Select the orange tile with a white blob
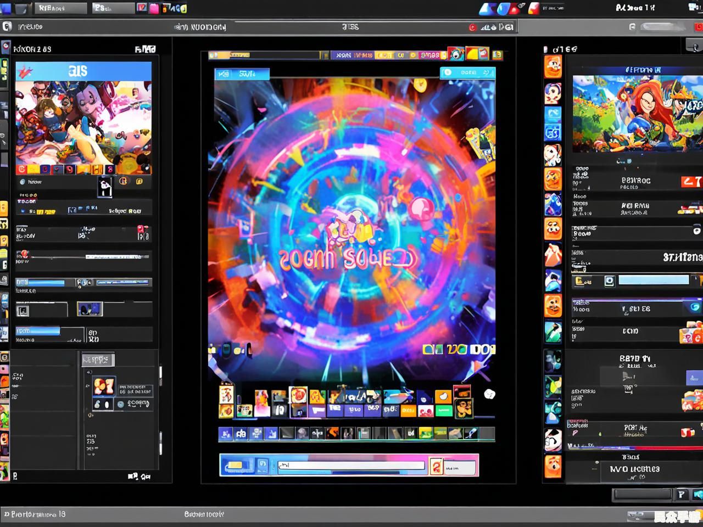This screenshot has height=527, width=703. pos(443,396)
